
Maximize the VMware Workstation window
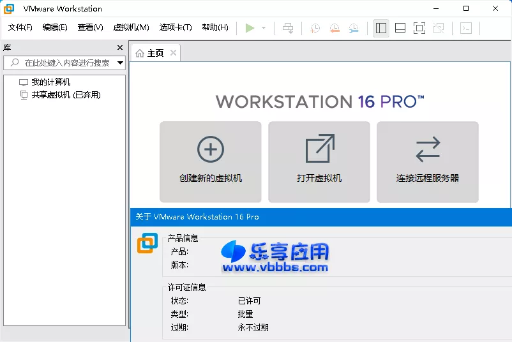[466, 8]
